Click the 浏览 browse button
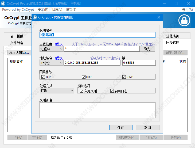 (x=147, y=49)
